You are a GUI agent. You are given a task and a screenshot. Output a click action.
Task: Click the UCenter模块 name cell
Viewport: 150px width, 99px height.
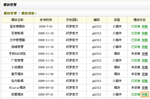[x=17, y=88]
